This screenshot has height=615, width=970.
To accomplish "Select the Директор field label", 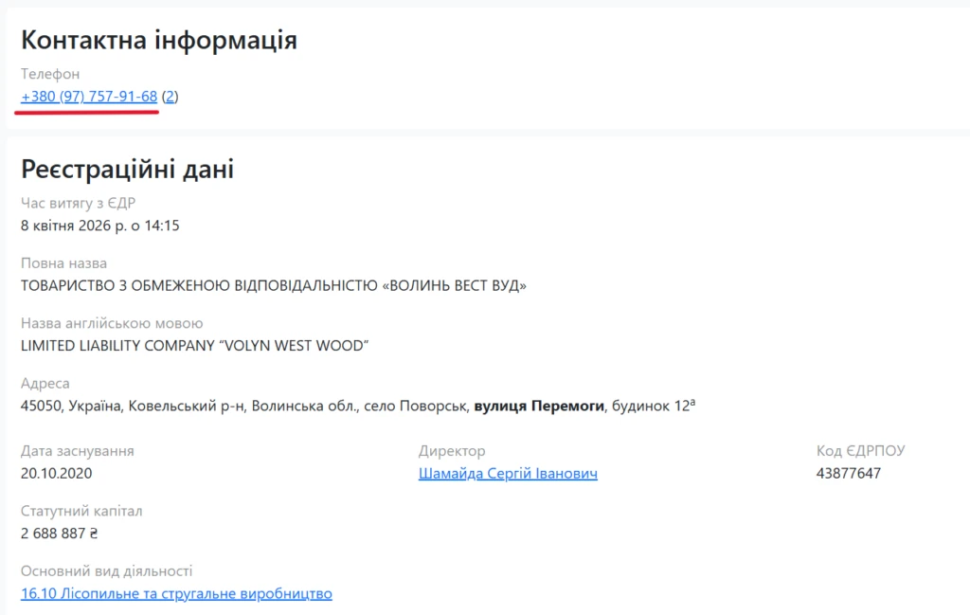I will pyautogui.click(x=452, y=450).
